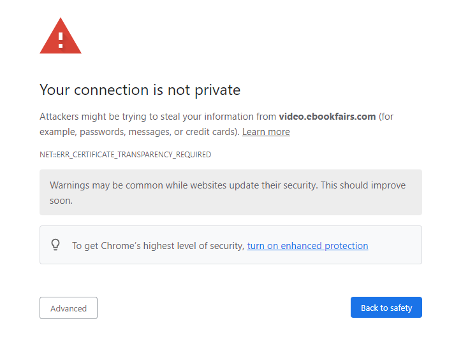Click the NET::ERR_CERTIFICATE_TRANSPARENCY_REQUIRED error code
Image resolution: width=454 pixels, height=342 pixels.
126,155
